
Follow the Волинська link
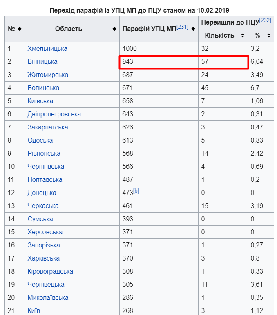[43, 88]
